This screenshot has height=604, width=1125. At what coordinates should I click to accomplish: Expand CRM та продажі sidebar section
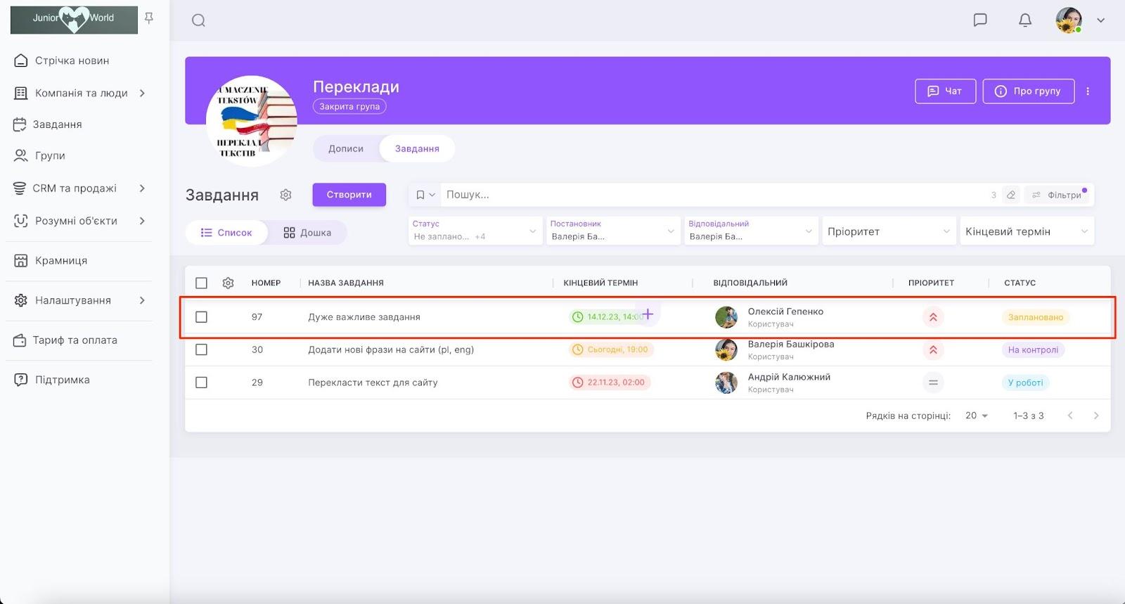[79, 188]
